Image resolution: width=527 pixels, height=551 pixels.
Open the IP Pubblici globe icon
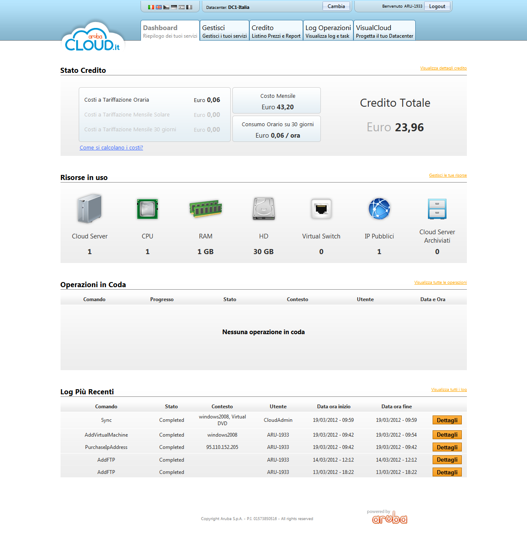(x=379, y=208)
